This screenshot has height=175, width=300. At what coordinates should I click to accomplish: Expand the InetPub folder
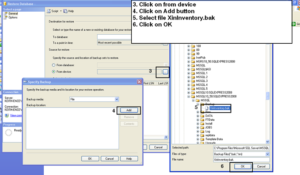coord(189,58)
